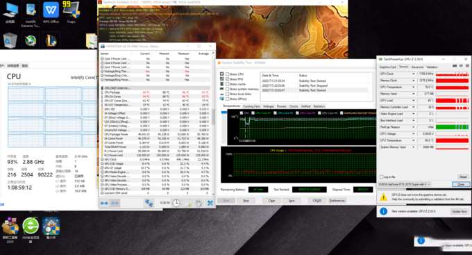Click HWiNFO blue X close-sensors icon
The image size is (472, 255).
coord(210,203)
